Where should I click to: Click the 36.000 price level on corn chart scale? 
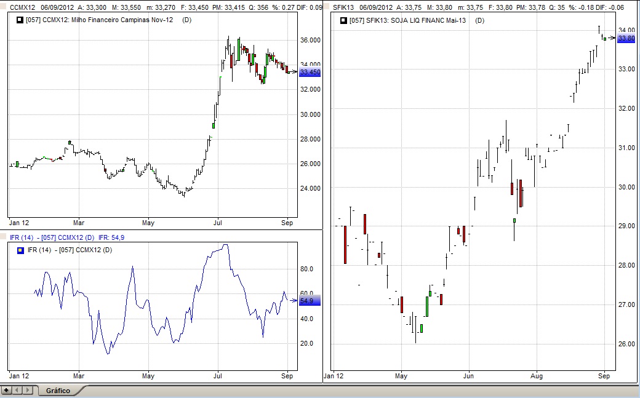click(310, 40)
